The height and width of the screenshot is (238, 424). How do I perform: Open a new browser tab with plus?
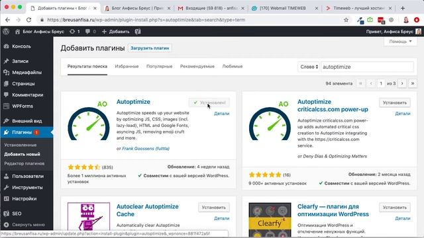(x=403, y=9)
